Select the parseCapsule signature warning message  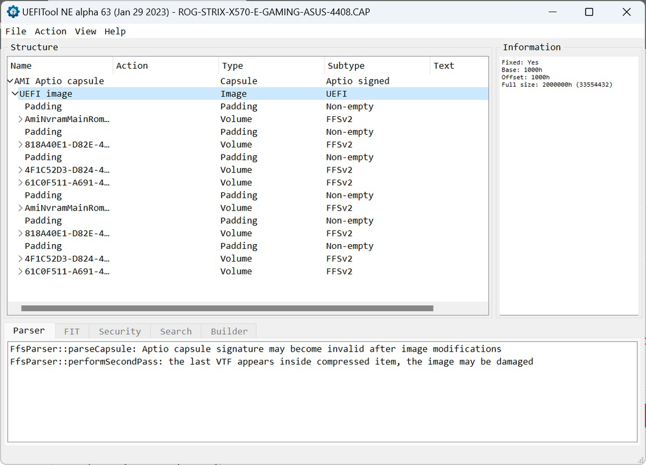click(256, 349)
